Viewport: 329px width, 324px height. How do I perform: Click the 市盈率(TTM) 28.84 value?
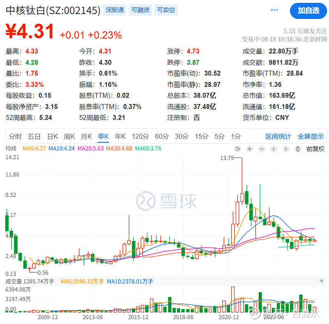click(x=294, y=73)
